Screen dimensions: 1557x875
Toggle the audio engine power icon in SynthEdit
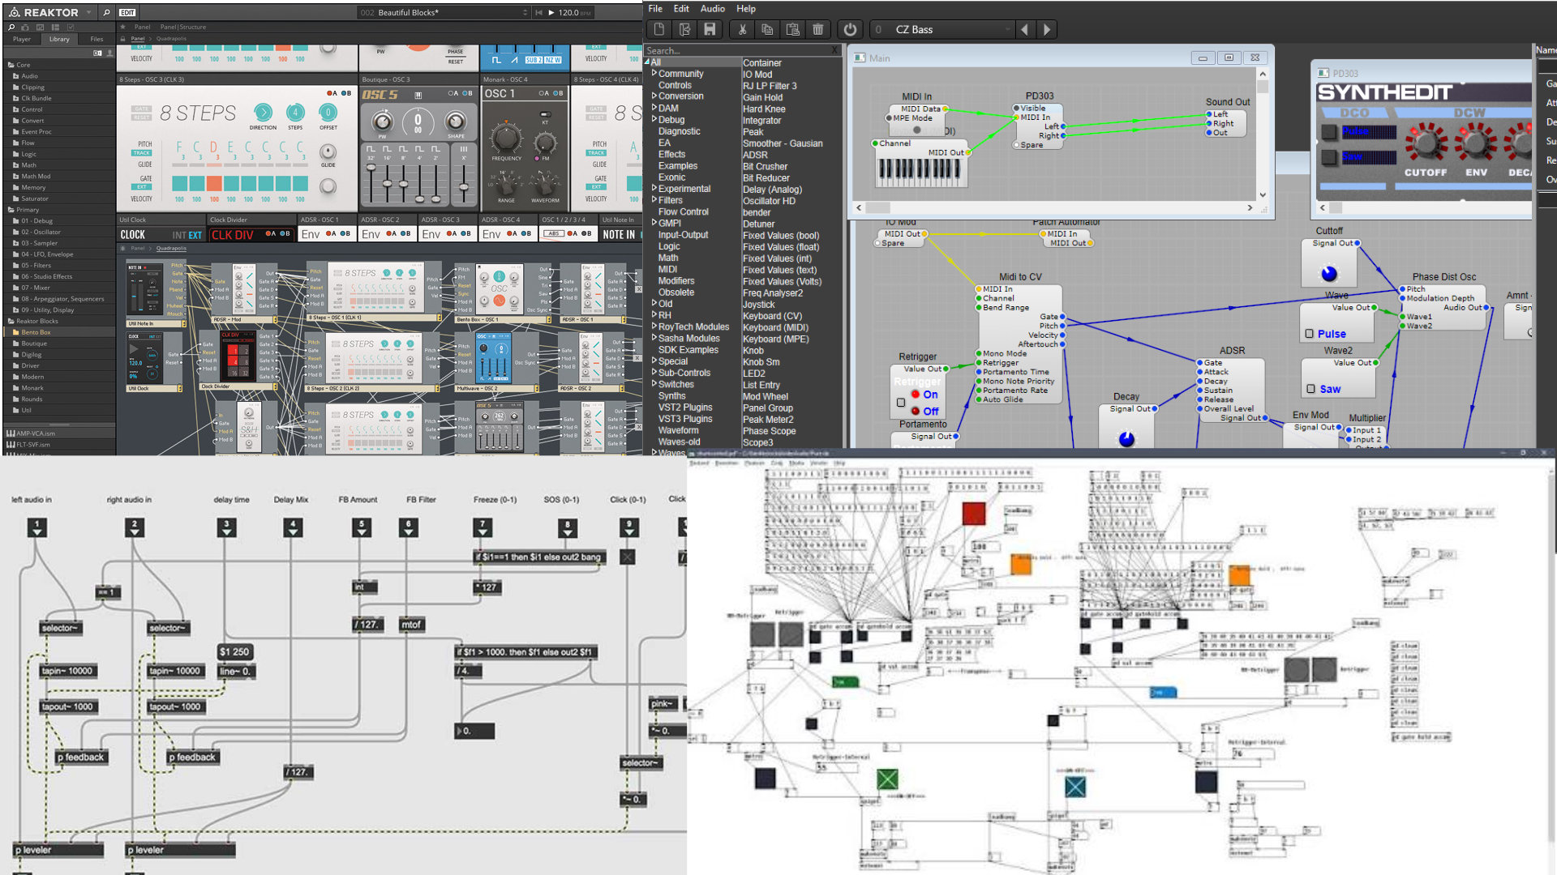tap(850, 30)
